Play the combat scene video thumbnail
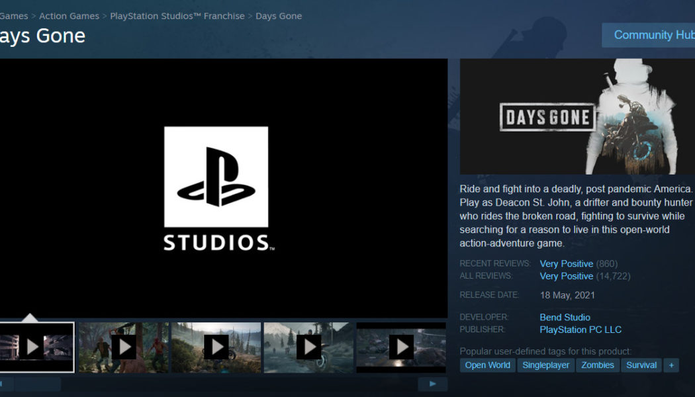This screenshot has width=695, height=397. (123, 347)
